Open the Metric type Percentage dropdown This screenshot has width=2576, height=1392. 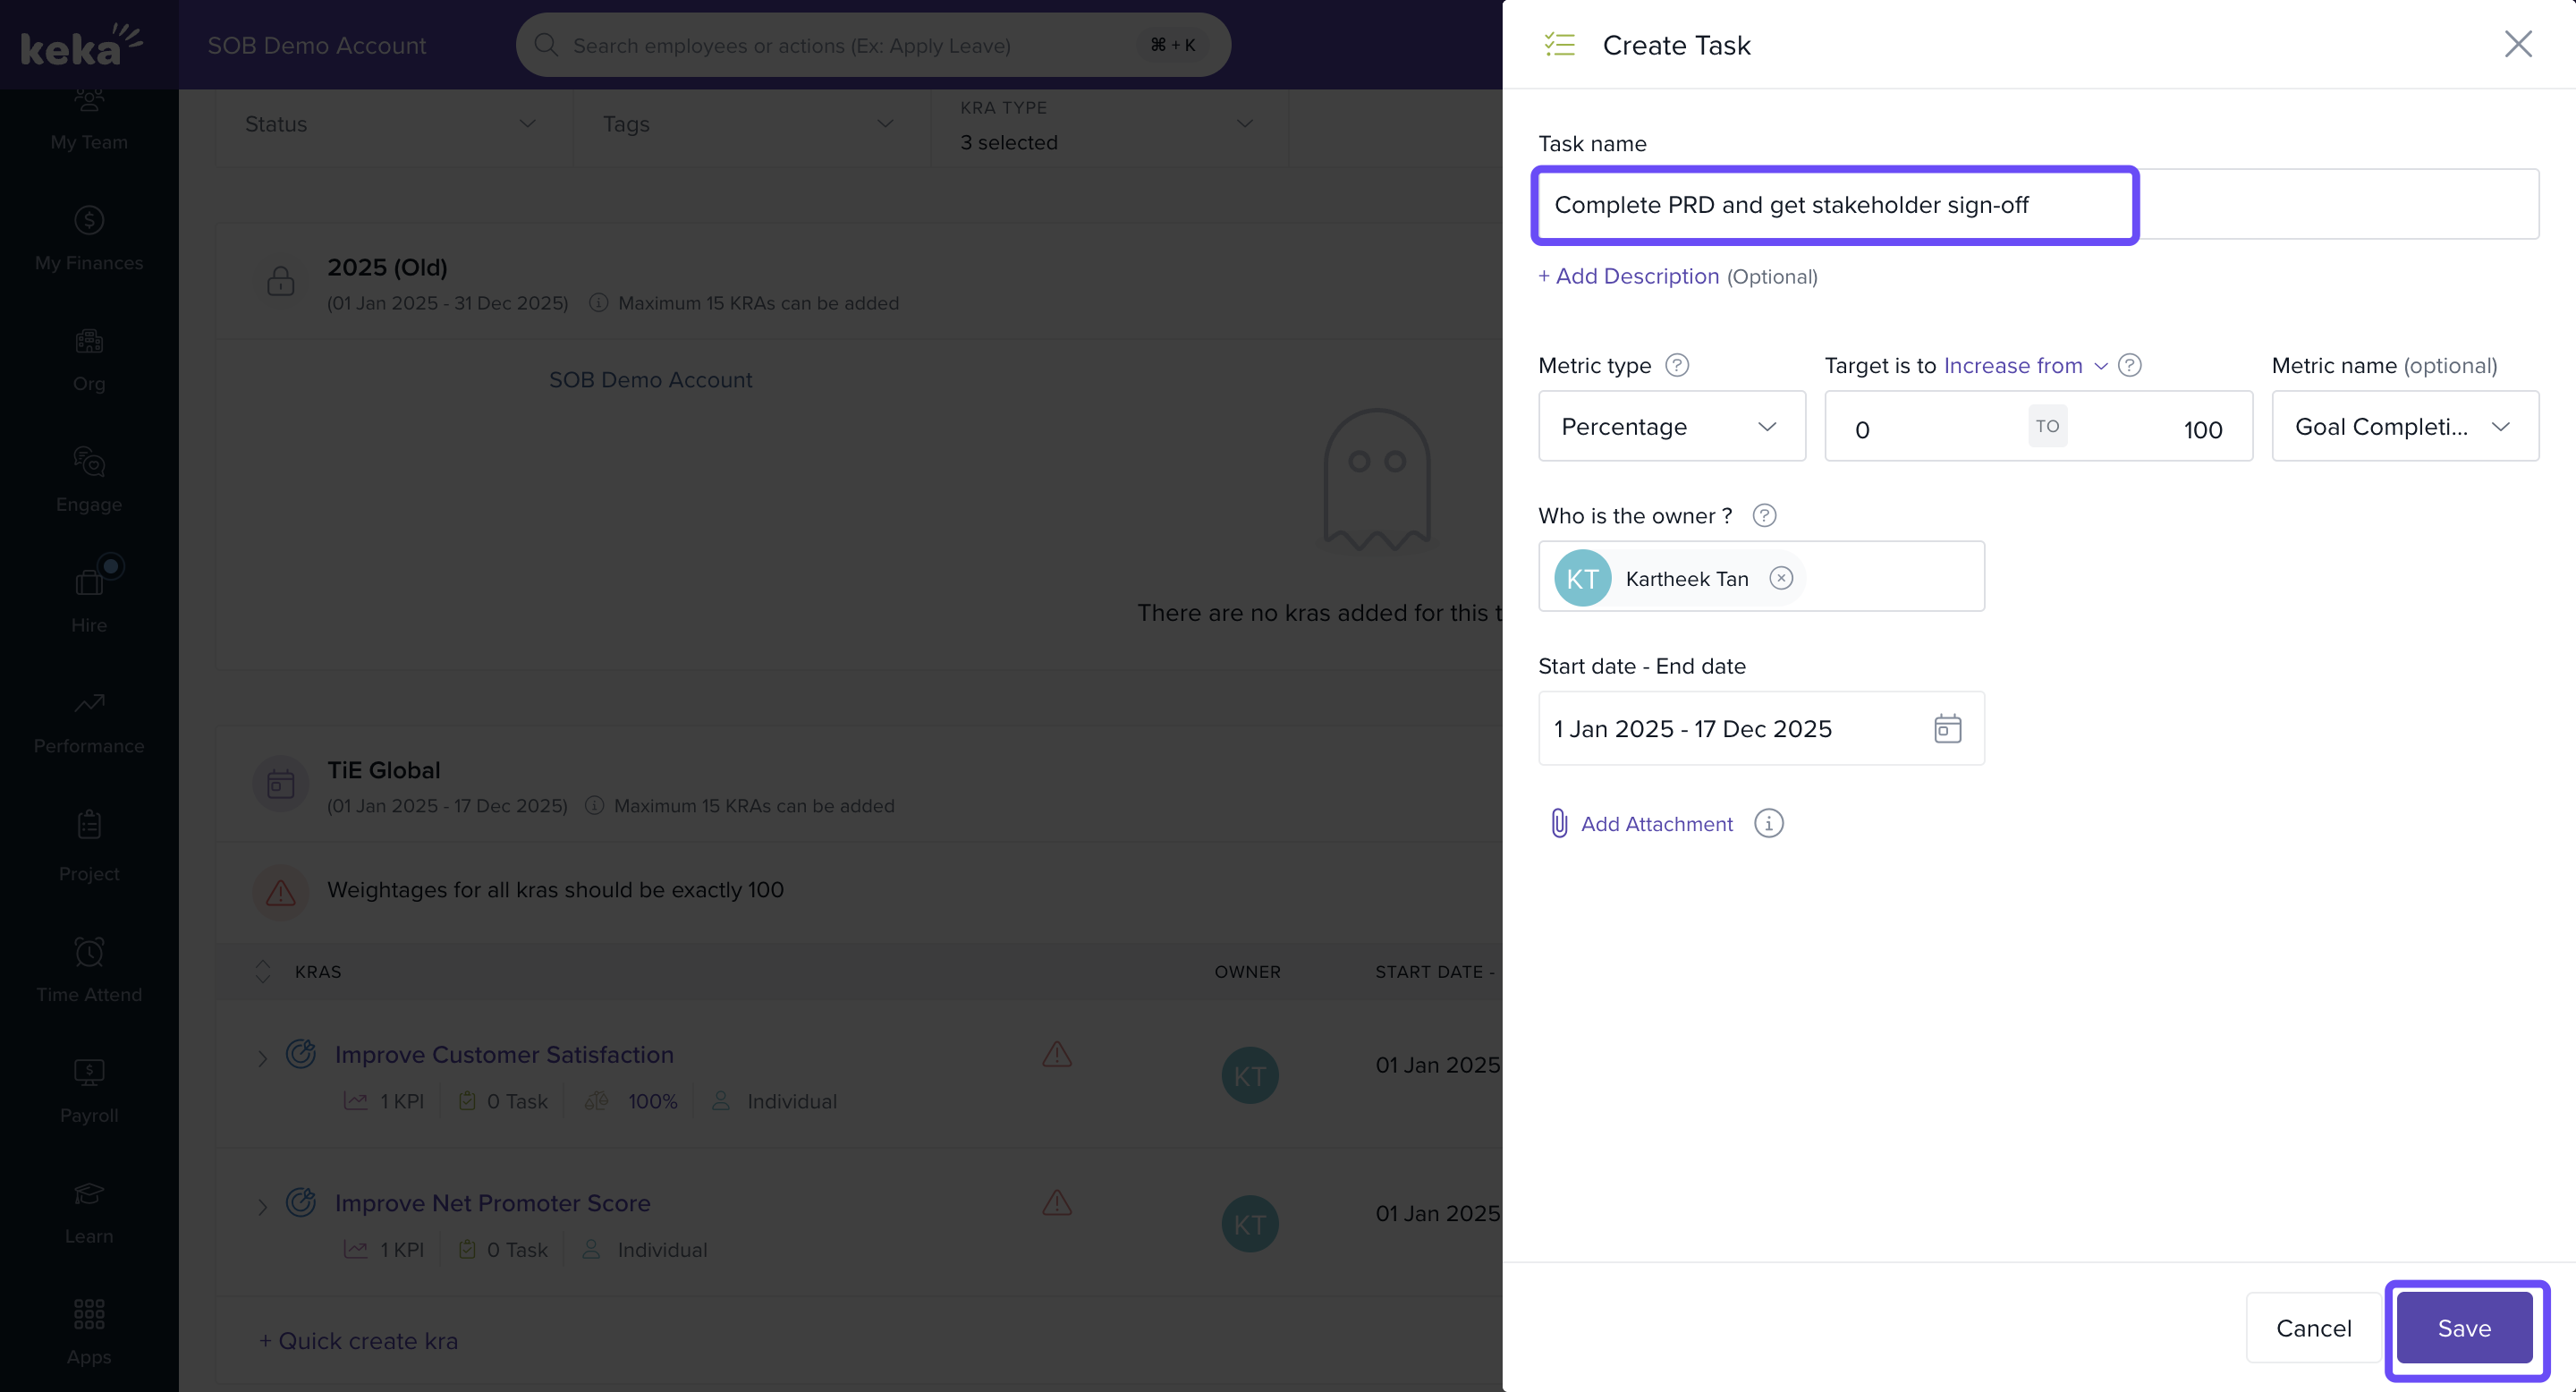coord(1671,426)
